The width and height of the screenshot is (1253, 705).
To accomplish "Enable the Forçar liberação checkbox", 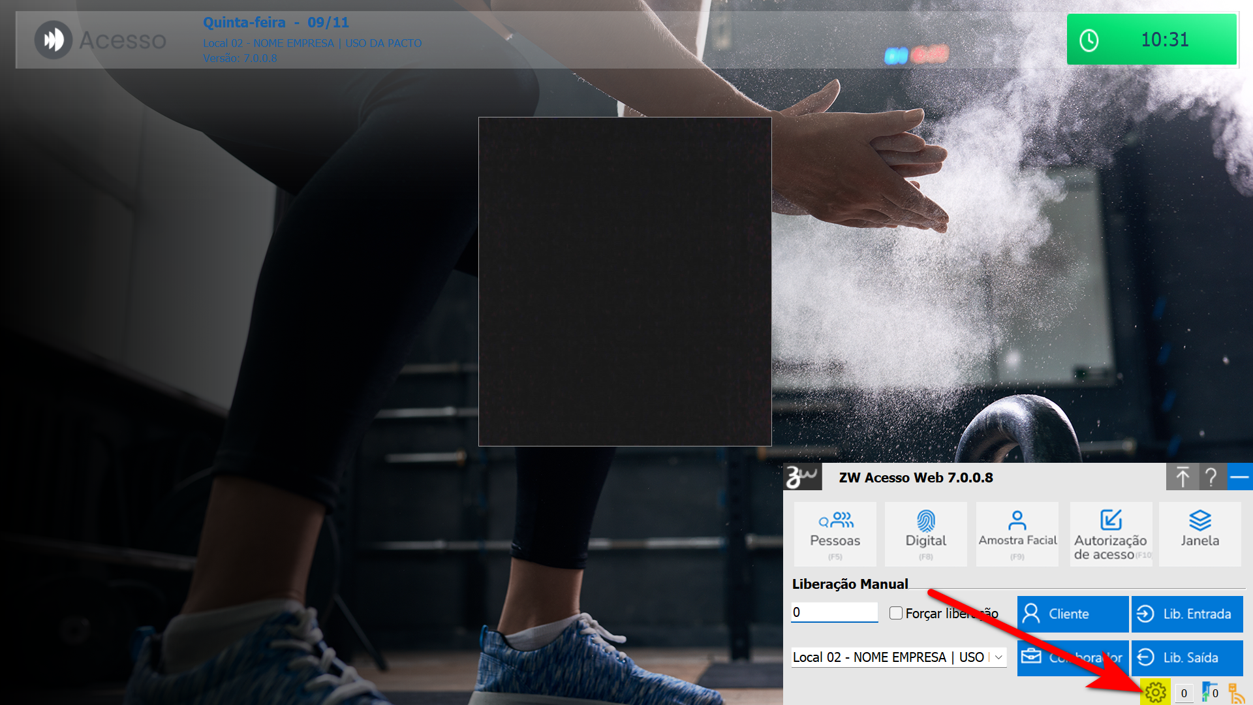I will (896, 613).
